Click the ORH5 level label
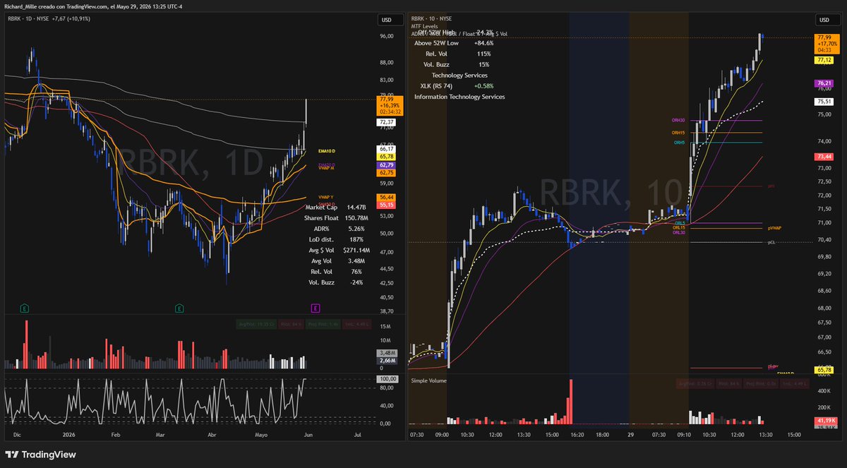Screen dimensions: 847x468 (x=680, y=143)
